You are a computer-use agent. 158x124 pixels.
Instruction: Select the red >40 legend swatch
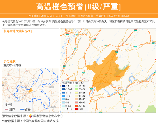click(x=76, y=109)
